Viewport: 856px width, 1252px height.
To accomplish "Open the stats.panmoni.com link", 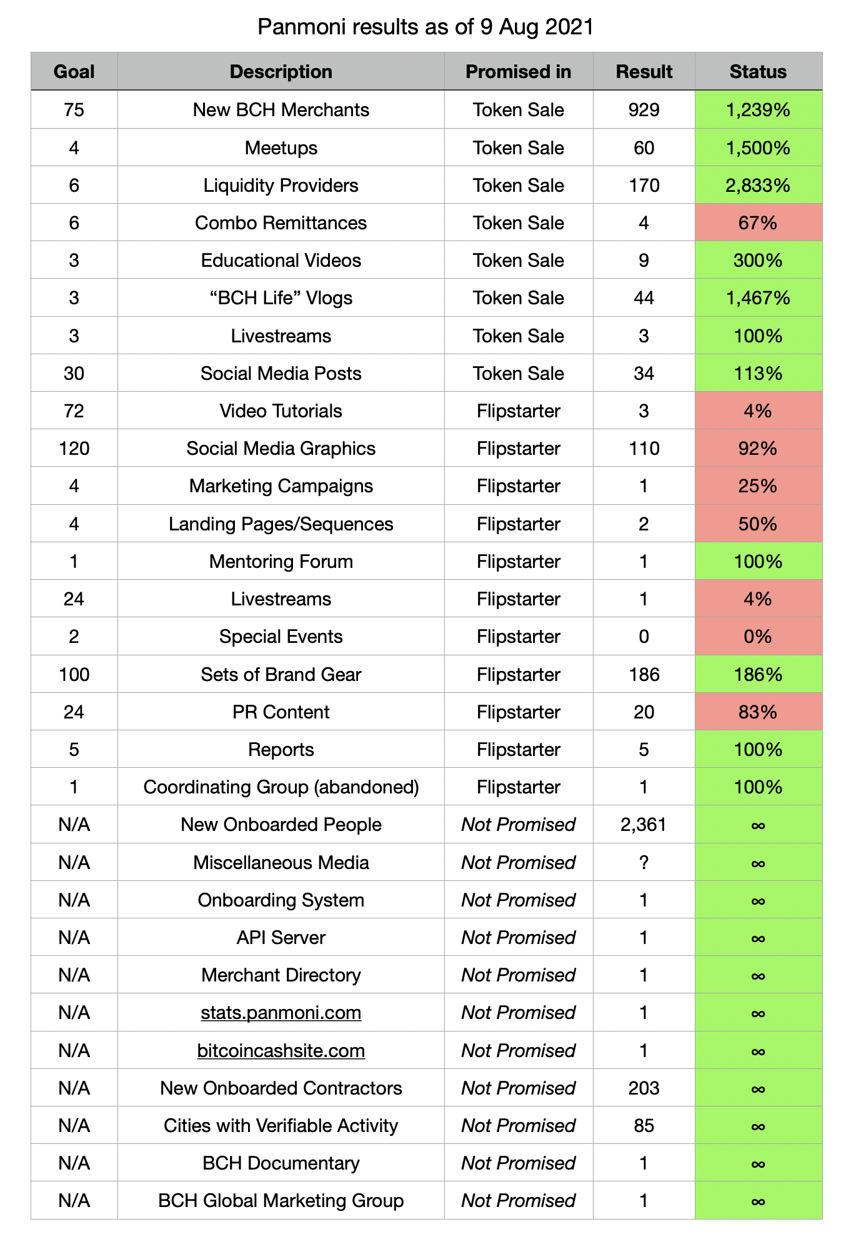I will (281, 1012).
